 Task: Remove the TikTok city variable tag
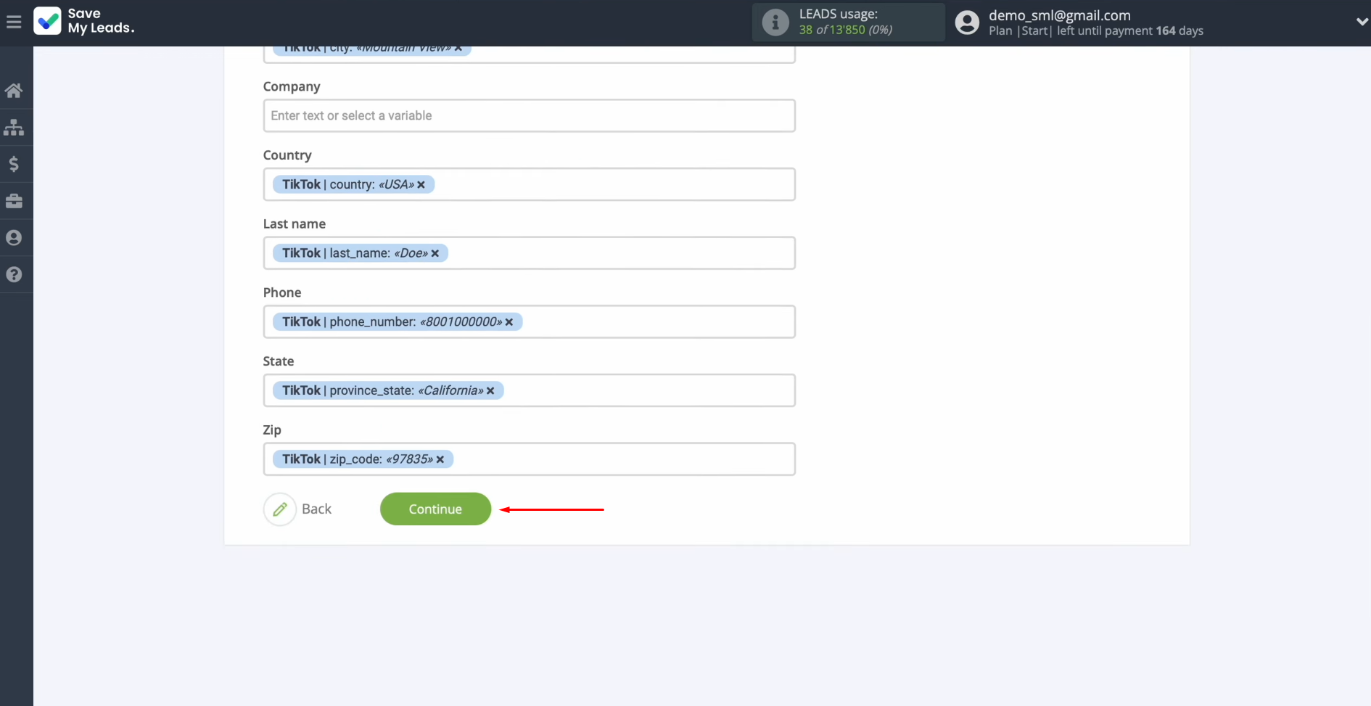coord(458,49)
